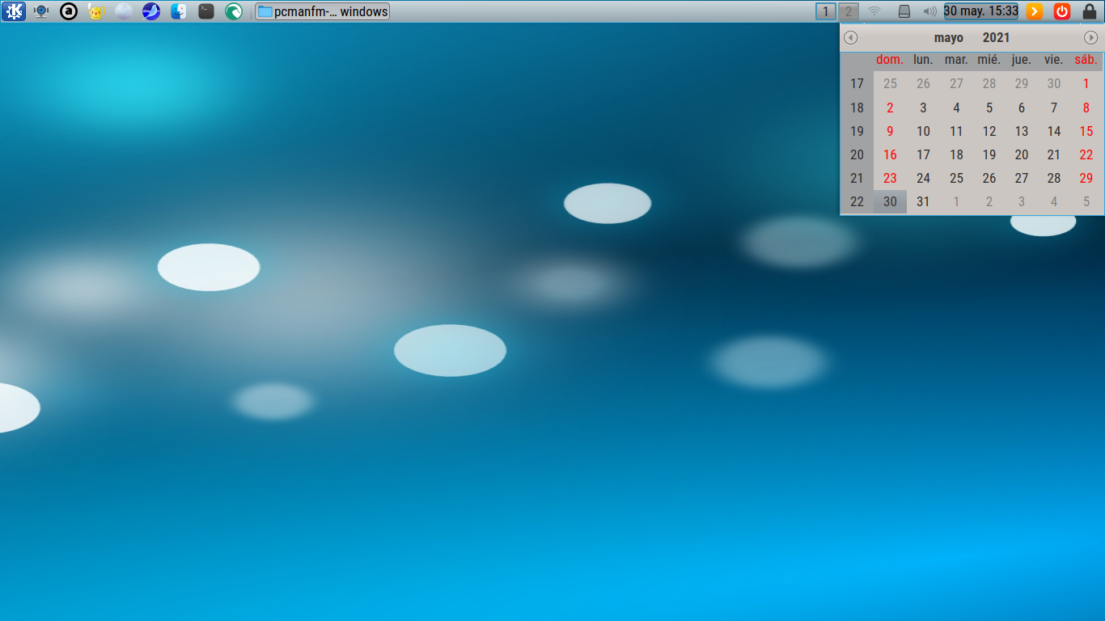
Task: Pick day 12 in the calendar
Action: [989, 131]
